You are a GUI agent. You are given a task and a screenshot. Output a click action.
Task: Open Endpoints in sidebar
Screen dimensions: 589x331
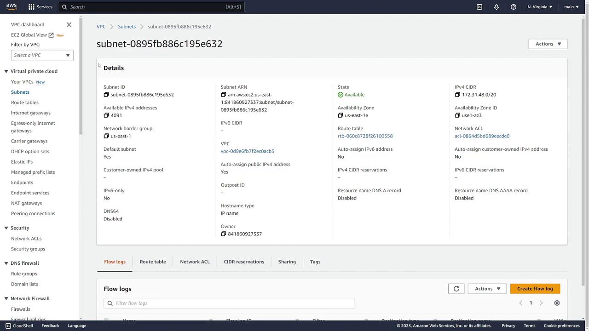(22, 183)
